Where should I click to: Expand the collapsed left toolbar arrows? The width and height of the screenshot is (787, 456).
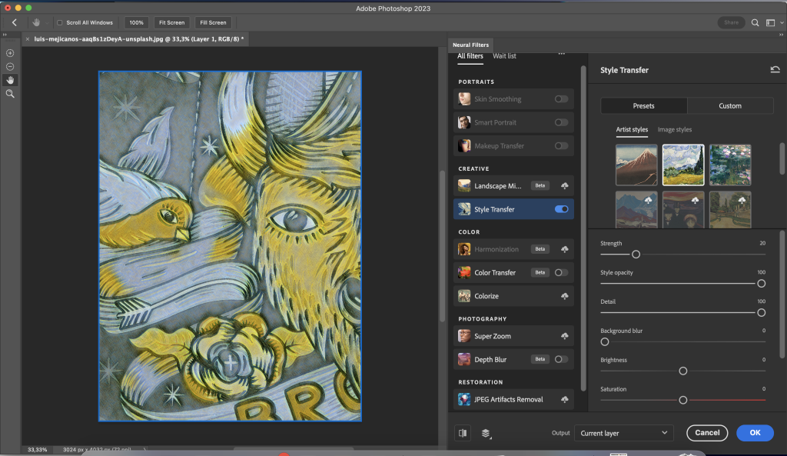pos(5,35)
